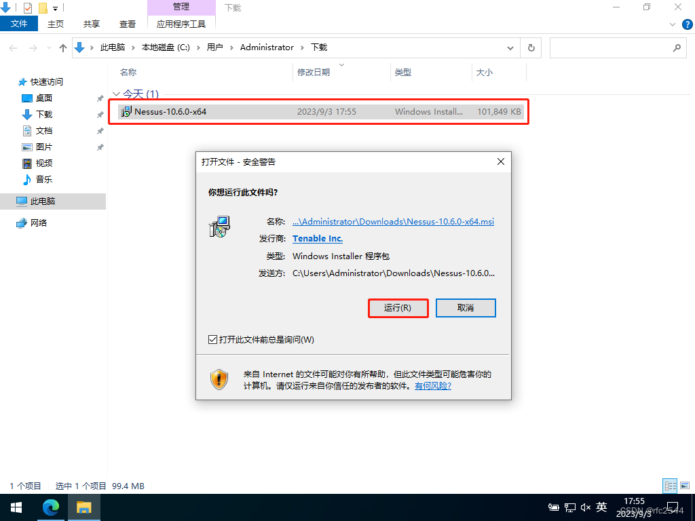Switch to details view icon in status bar

tap(670, 486)
